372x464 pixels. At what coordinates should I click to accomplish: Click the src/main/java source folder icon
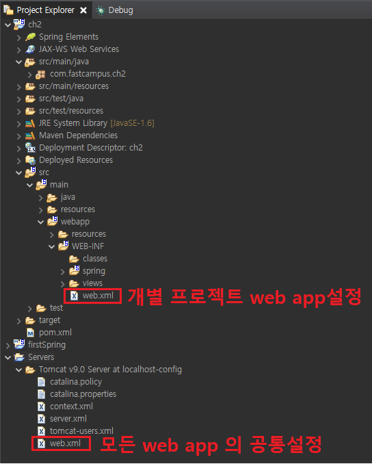(x=30, y=62)
